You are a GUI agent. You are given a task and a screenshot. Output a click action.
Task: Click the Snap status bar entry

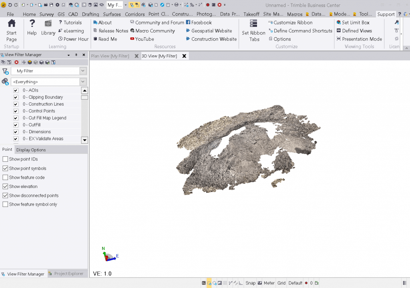coord(250,283)
